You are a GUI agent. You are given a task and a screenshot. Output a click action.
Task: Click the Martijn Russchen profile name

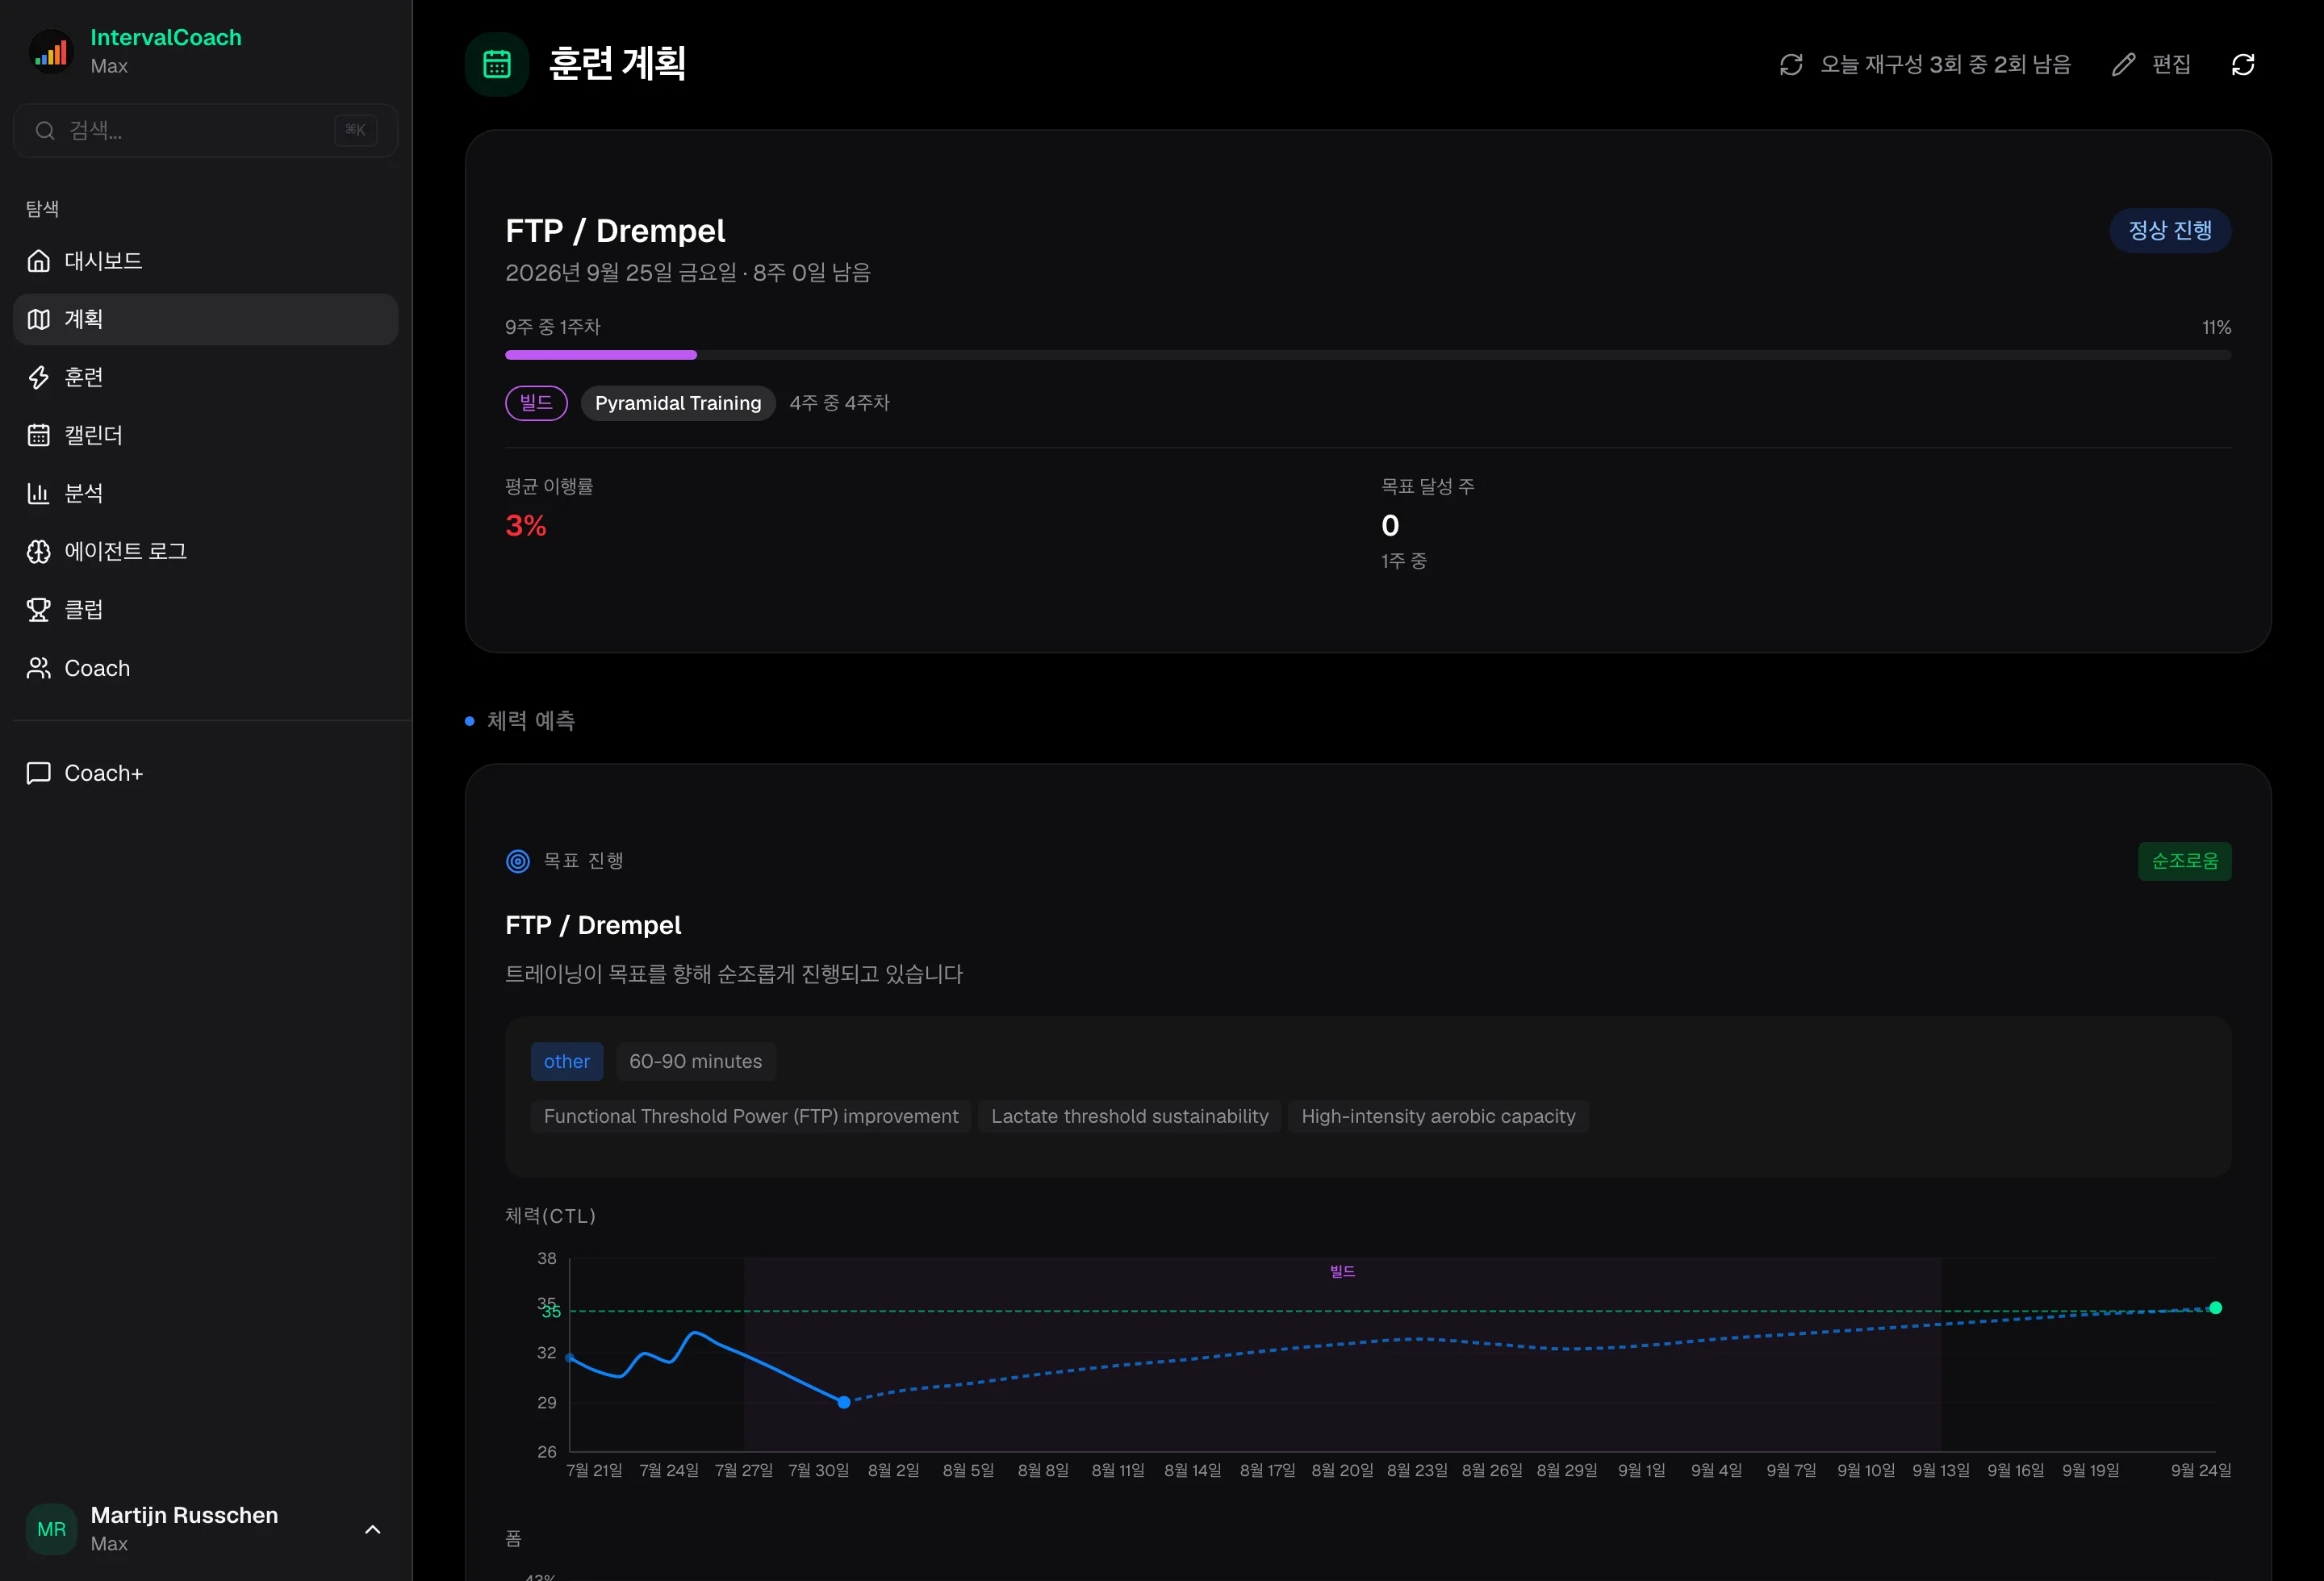pos(184,1515)
